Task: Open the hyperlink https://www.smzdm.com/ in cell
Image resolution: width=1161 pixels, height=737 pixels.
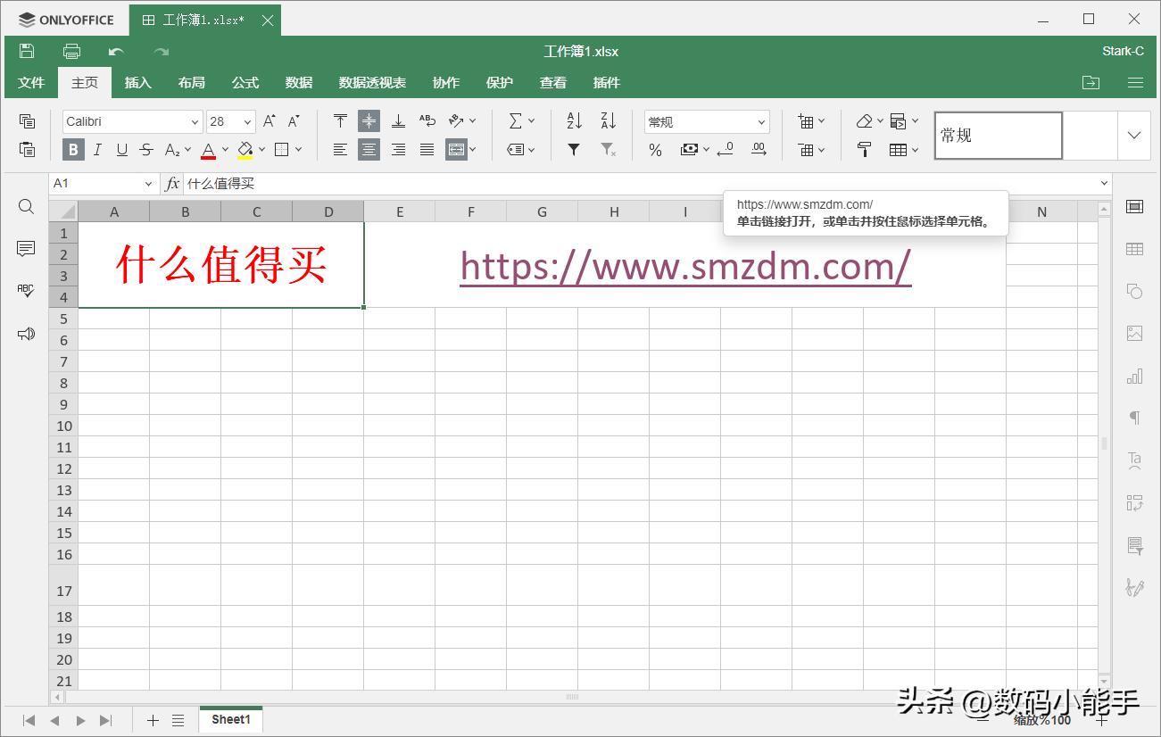Action: (684, 265)
